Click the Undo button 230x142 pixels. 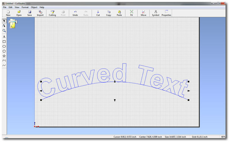[x=75, y=13]
